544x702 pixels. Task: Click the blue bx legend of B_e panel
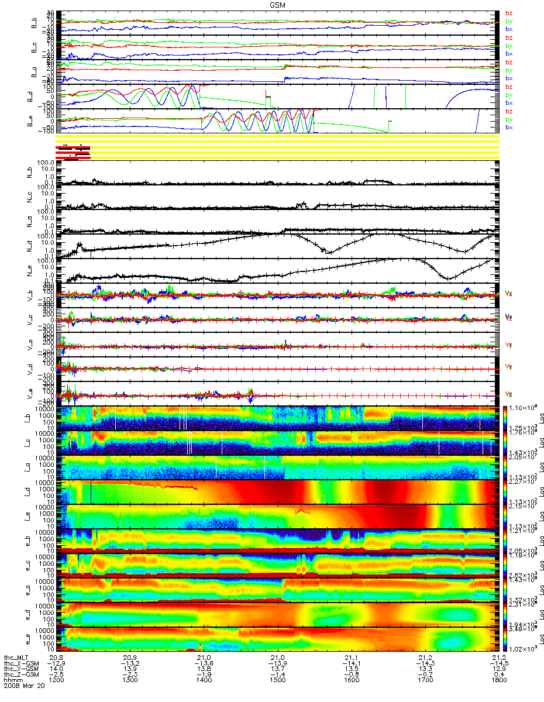pos(509,127)
